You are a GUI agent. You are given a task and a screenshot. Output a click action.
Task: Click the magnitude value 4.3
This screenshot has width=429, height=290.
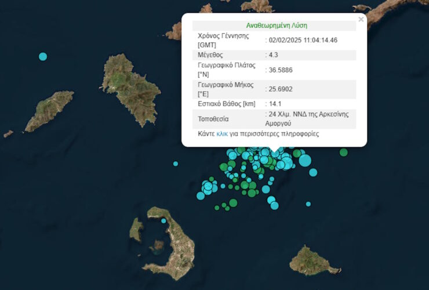[x=272, y=55]
